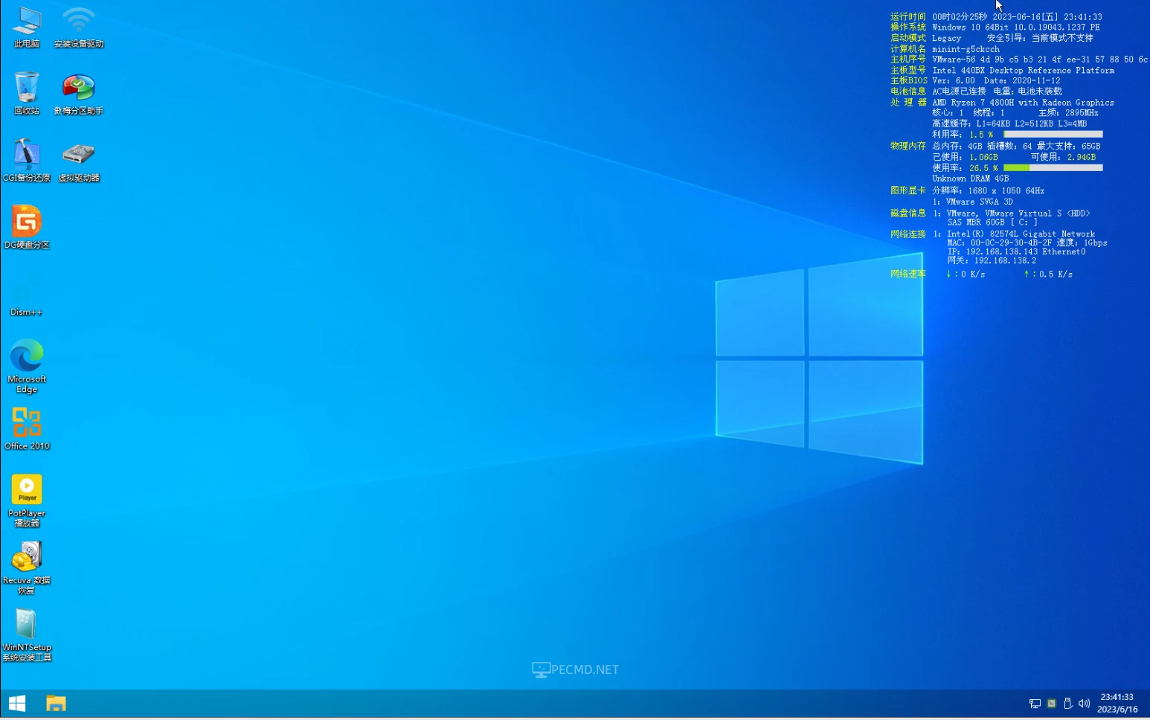Select the Dism++ desktop icon

coord(27,295)
